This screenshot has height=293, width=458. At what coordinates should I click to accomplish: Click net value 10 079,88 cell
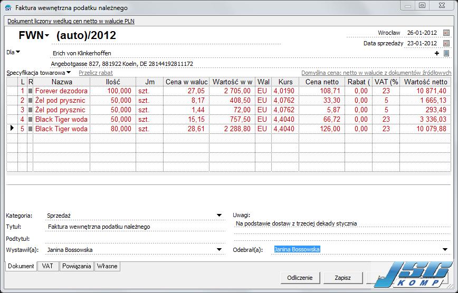426,129
